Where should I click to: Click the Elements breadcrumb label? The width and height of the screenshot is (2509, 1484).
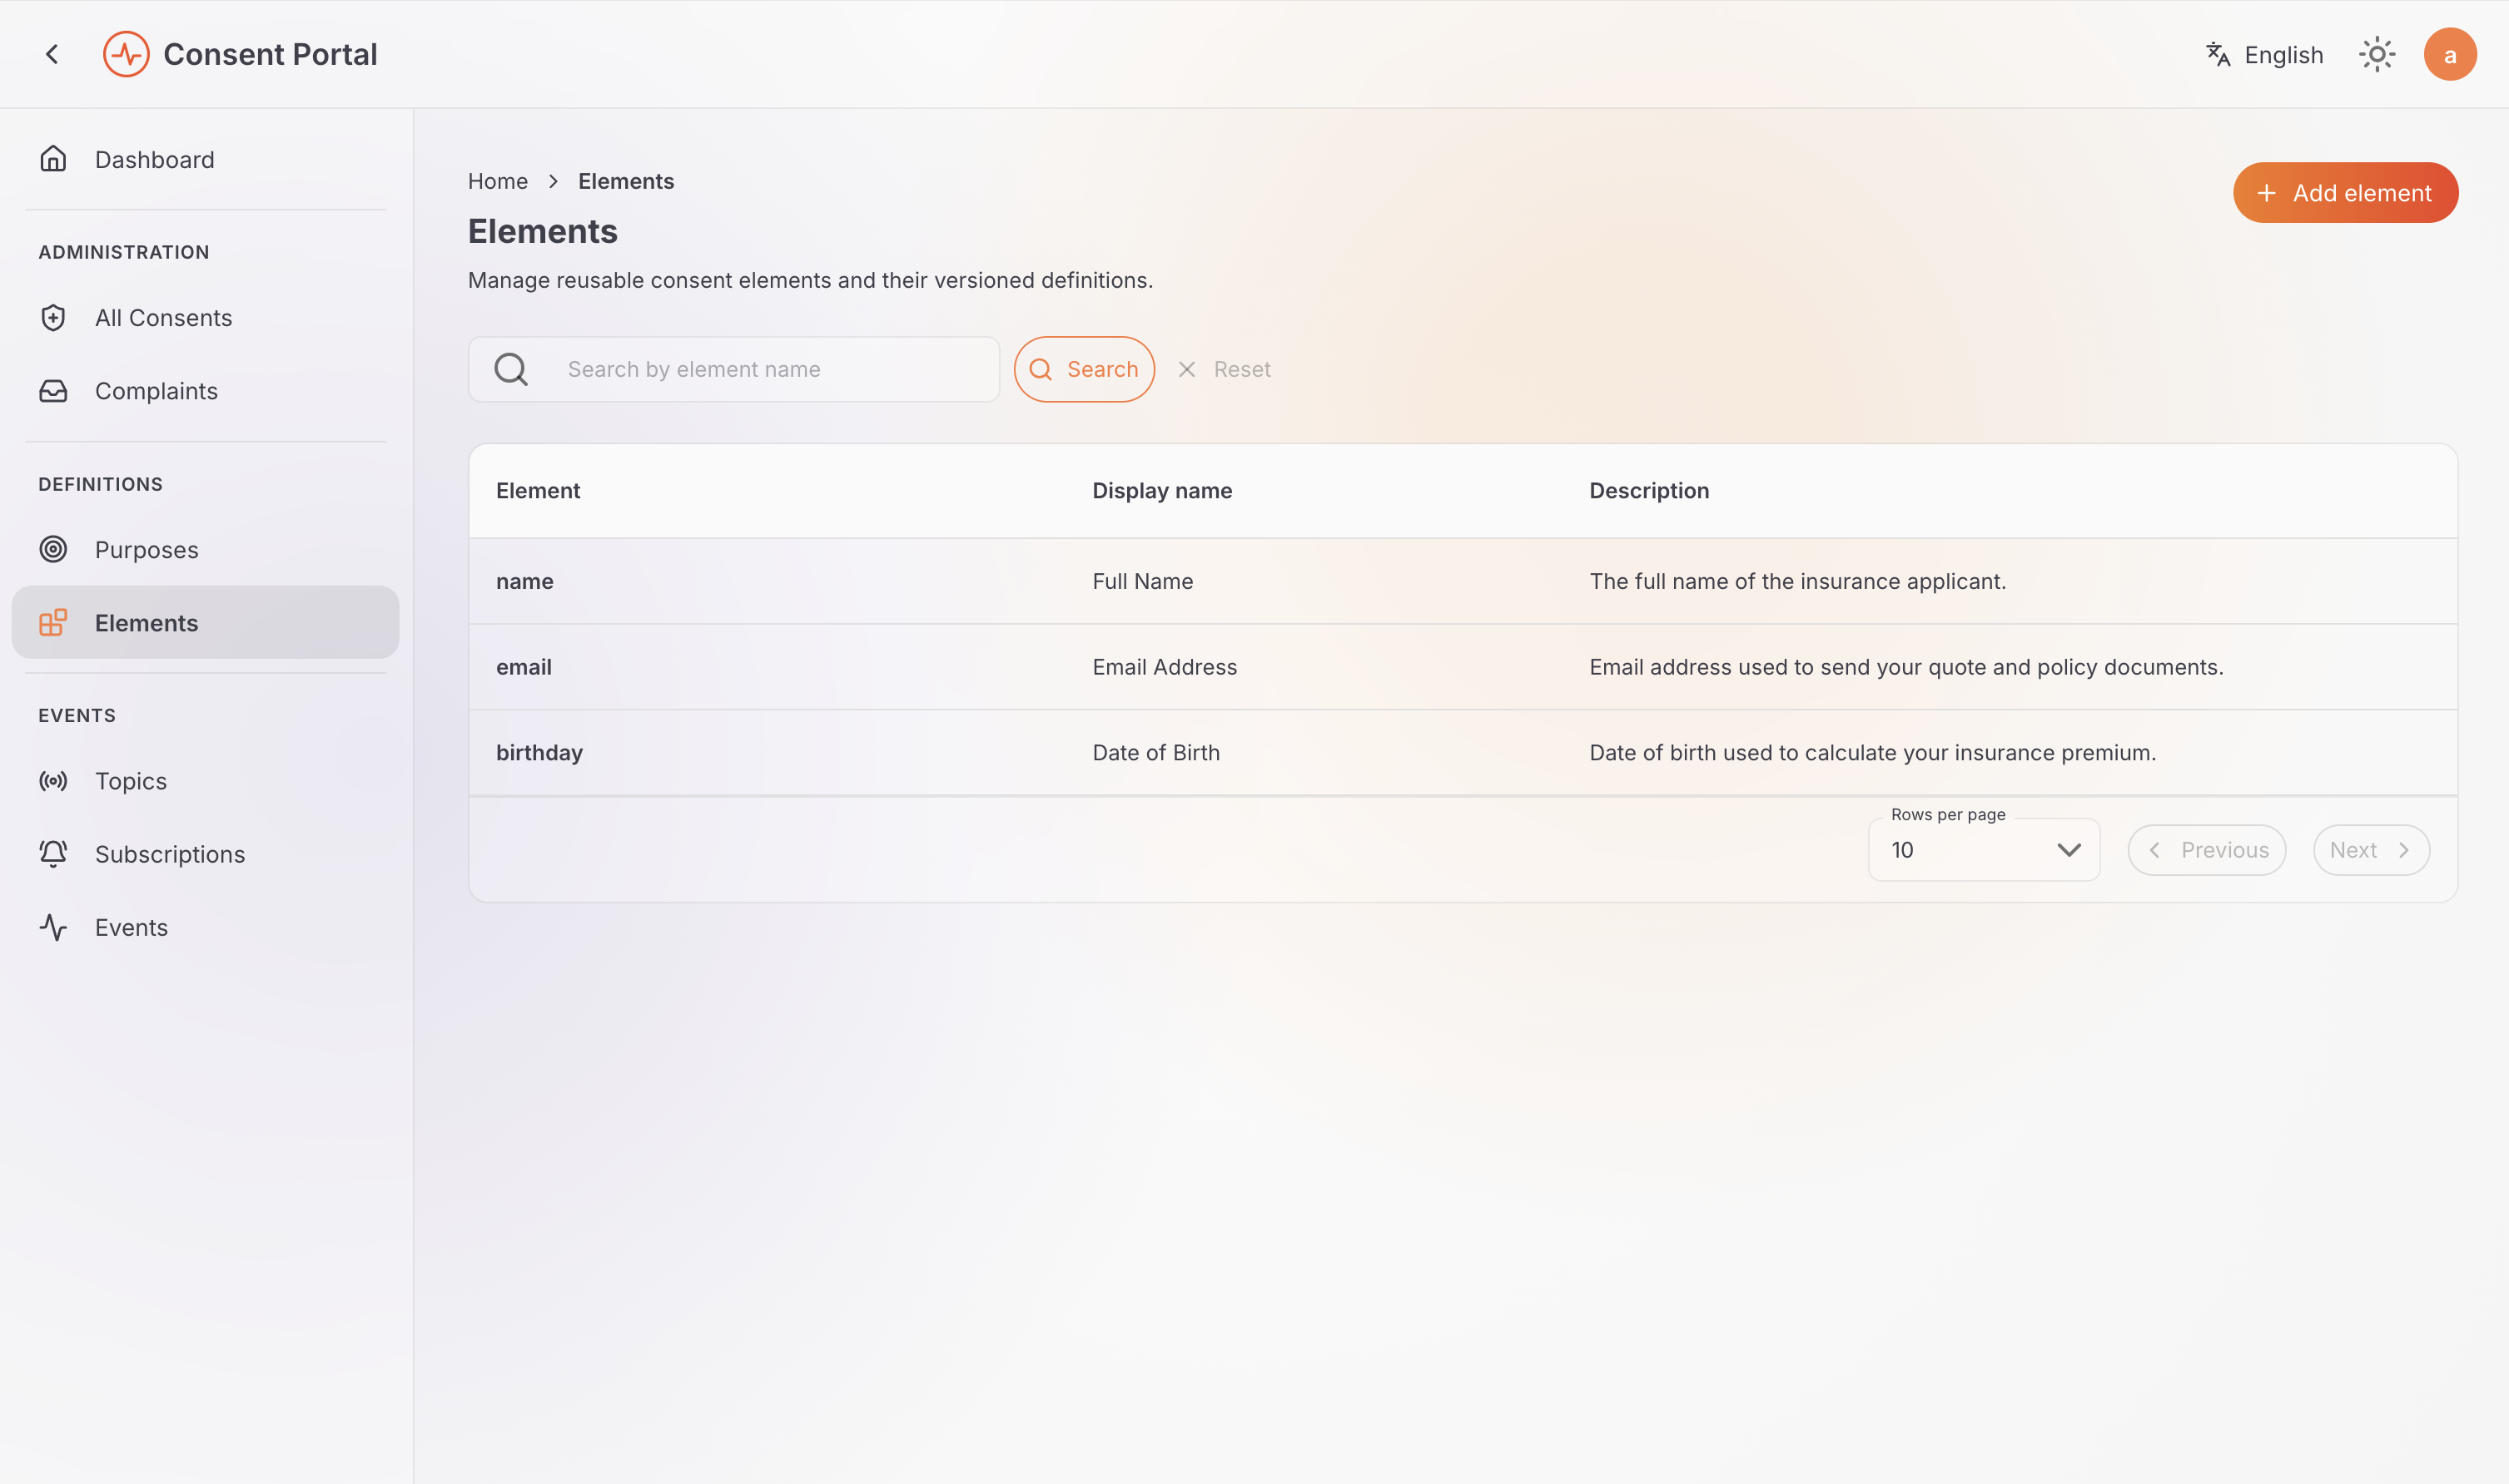[x=626, y=181]
